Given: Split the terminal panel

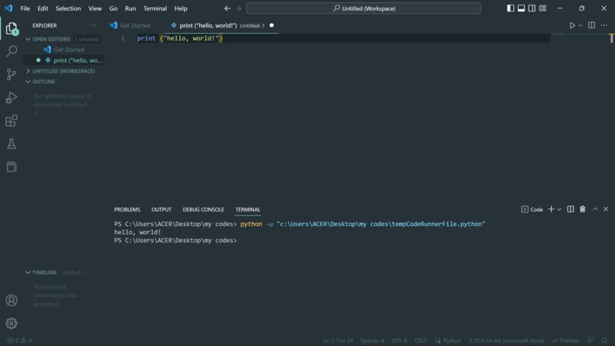Looking at the screenshot, I should (x=570, y=209).
